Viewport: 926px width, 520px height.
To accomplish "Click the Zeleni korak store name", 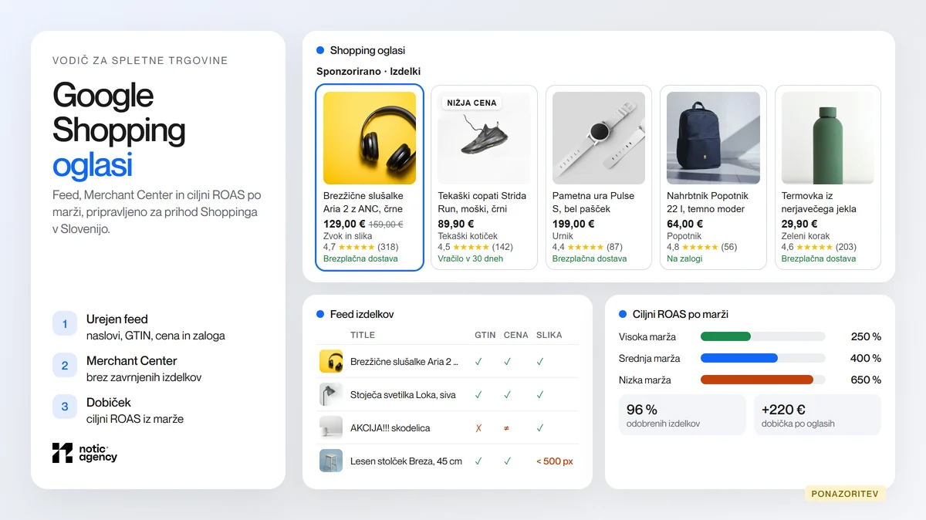I will pyautogui.click(x=807, y=236).
